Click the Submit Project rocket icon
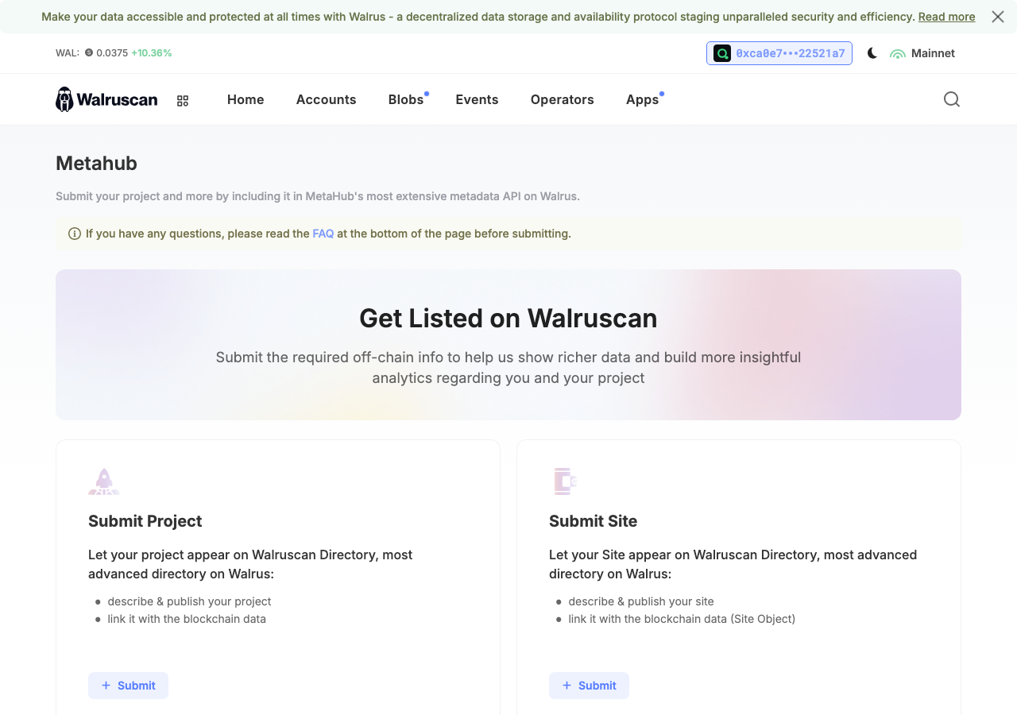Image resolution: width=1017 pixels, height=715 pixels. [x=104, y=481]
